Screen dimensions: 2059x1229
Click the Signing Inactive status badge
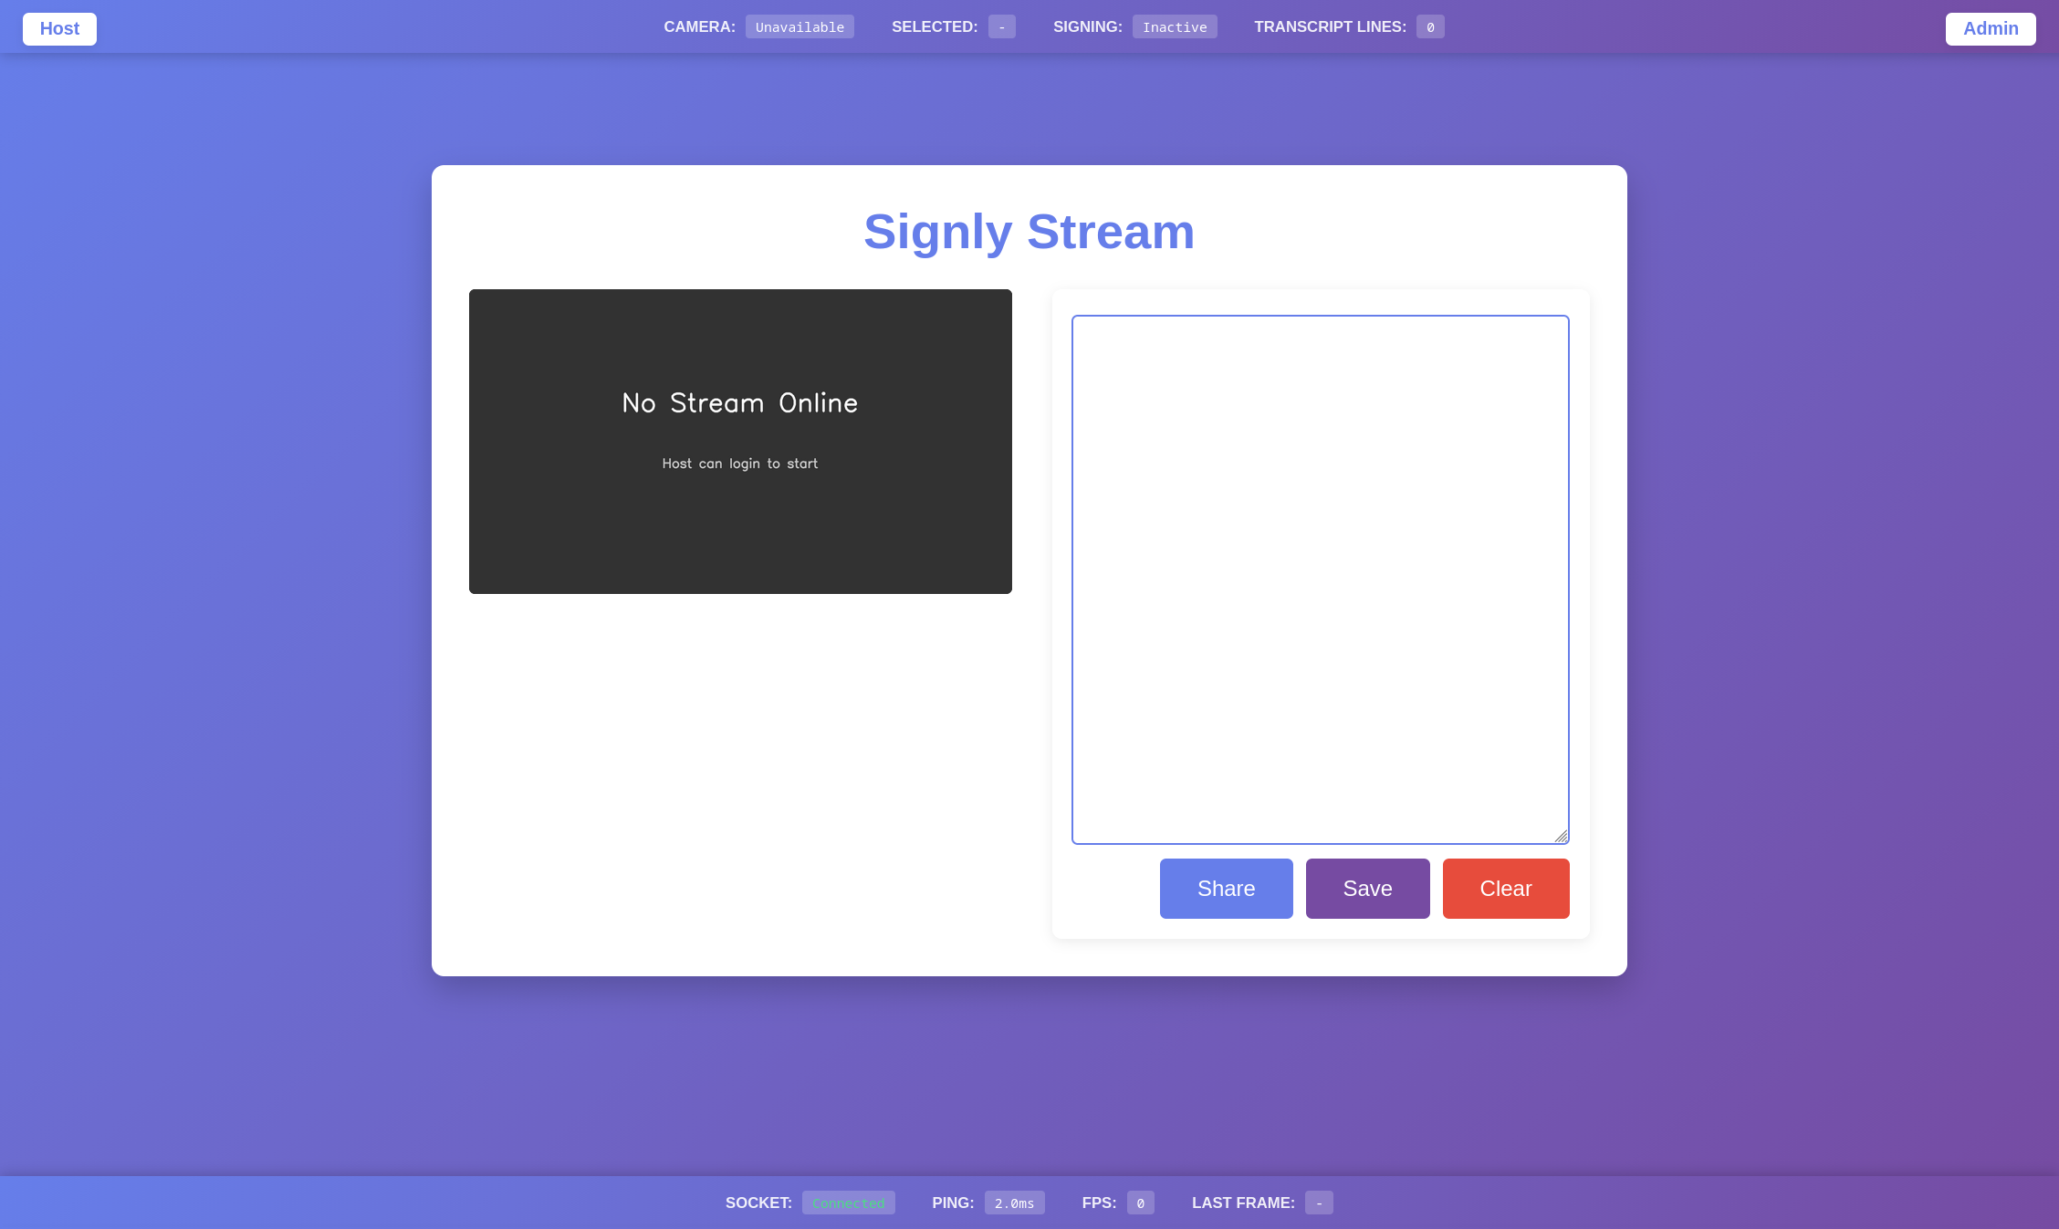(1174, 27)
